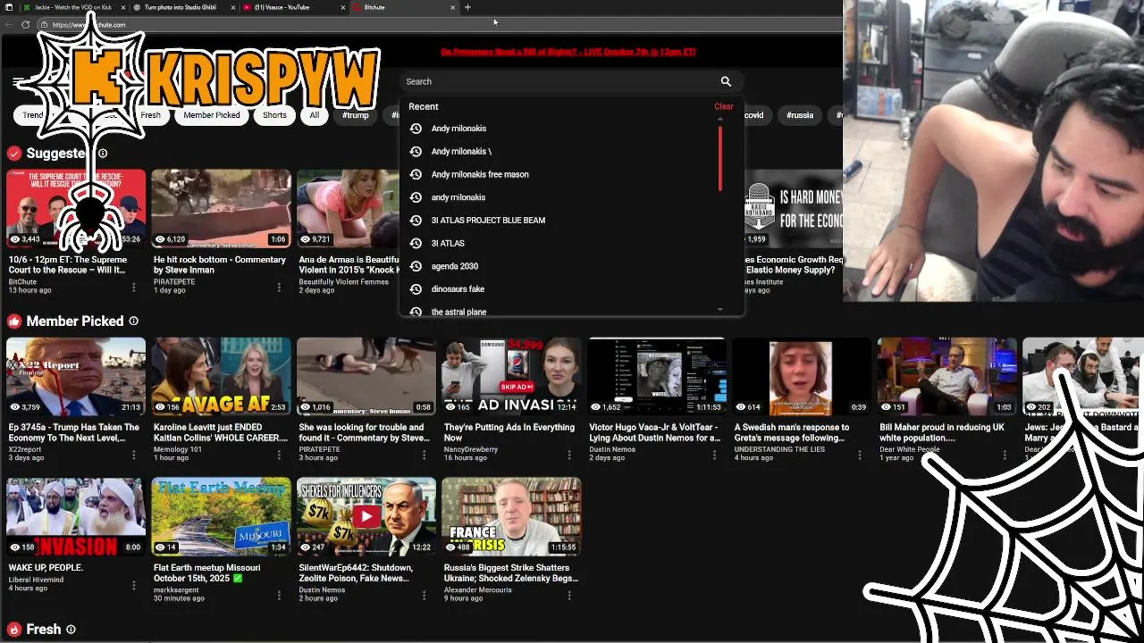Open a new browser tab with plus icon
This screenshot has width=1144, height=643.
click(x=467, y=7)
